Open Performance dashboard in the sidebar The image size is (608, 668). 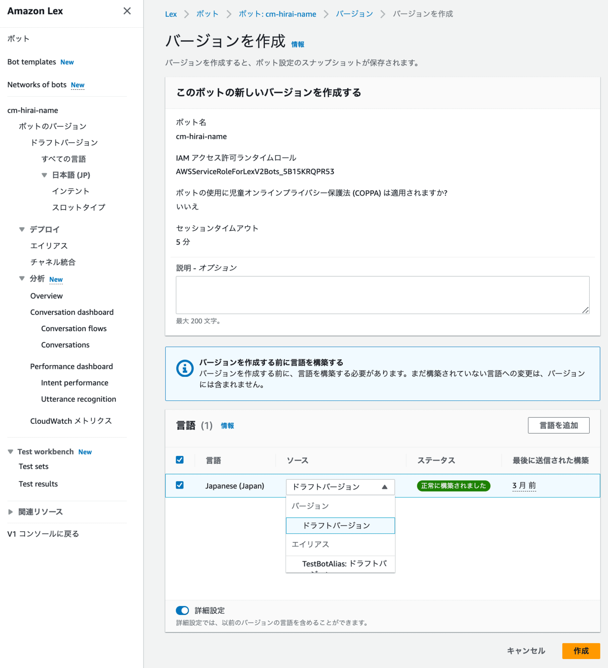[72, 366]
